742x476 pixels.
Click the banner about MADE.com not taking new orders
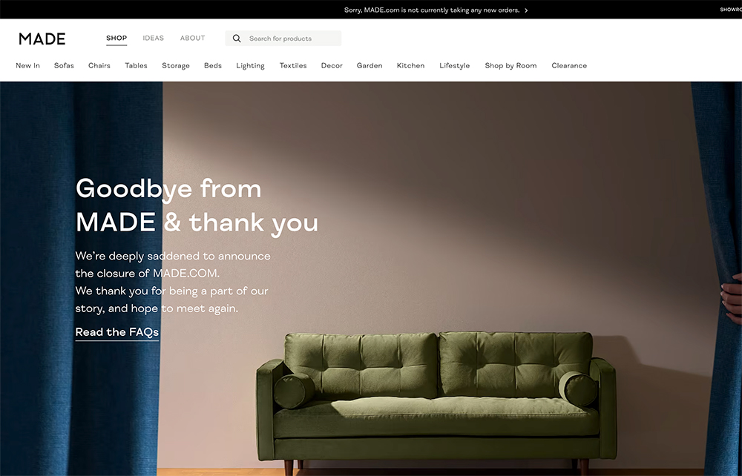click(x=432, y=10)
